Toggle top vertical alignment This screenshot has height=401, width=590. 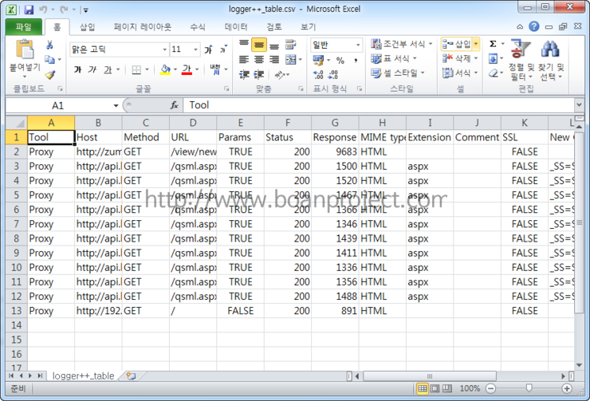click(x=244, y=45)
